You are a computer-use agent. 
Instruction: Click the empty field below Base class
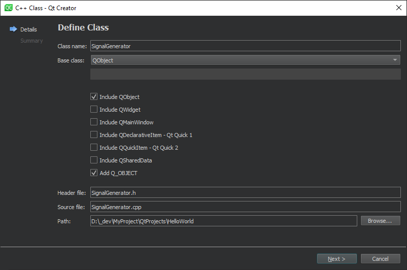tap(245, 74)
